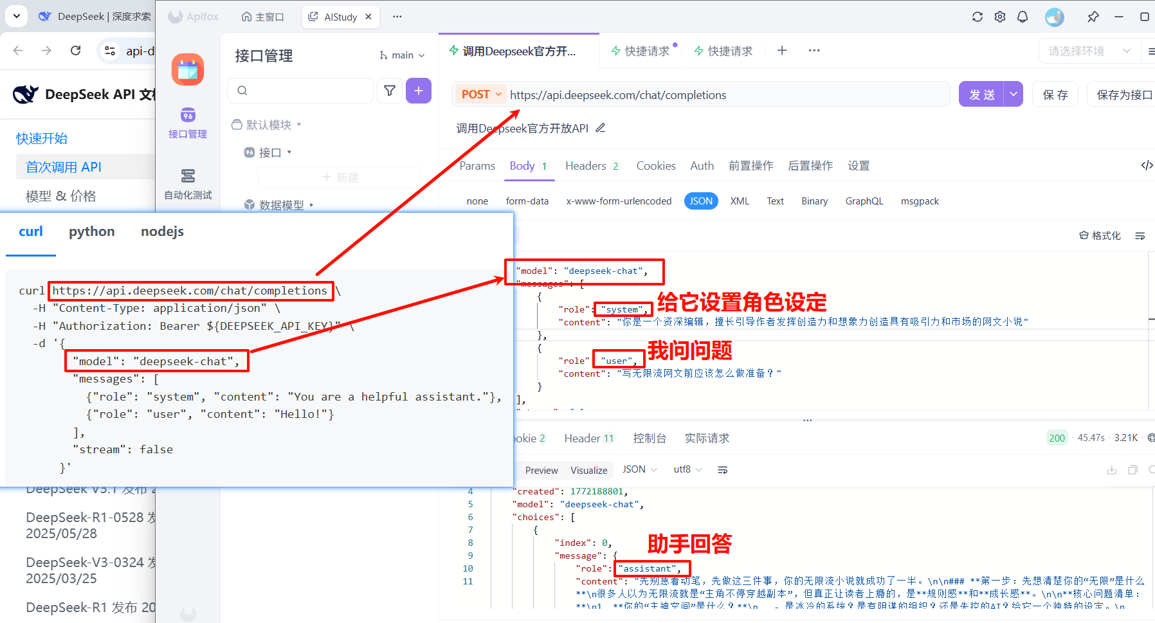Switch to the 主窗口 tab

pos(263,17)
